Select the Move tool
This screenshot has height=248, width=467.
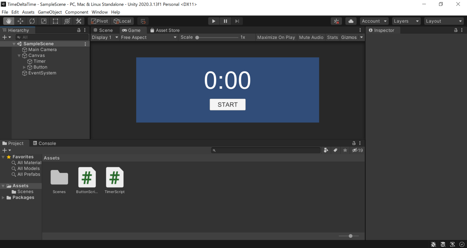pyautogui.click(x=20, y=21)
